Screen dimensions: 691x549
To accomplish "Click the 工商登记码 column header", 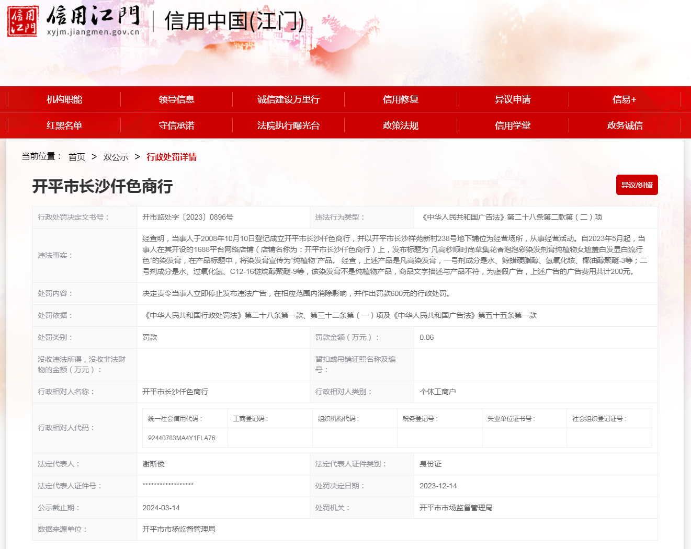I will tap(251, 419).
